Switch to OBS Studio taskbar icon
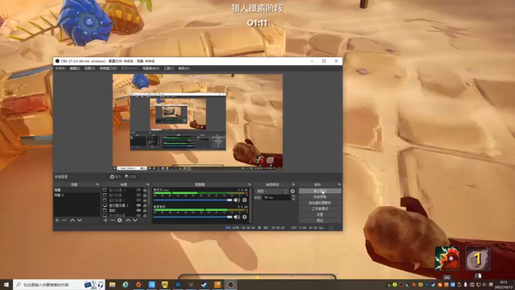This screenshot has height=290, width=515. (x=230, y=284)
